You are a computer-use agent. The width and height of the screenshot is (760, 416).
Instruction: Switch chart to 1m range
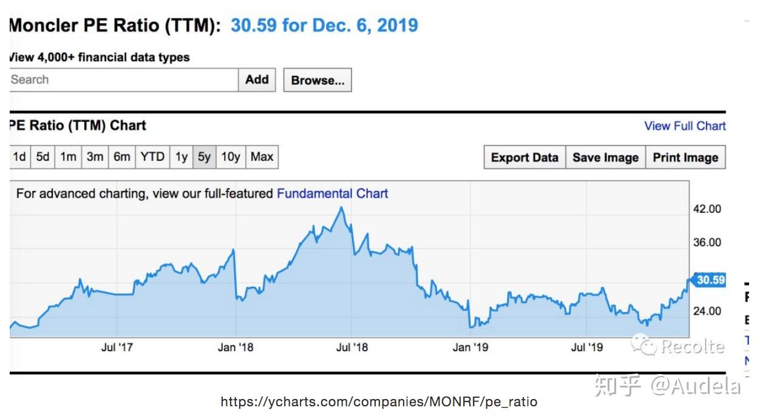click(68, 157)
